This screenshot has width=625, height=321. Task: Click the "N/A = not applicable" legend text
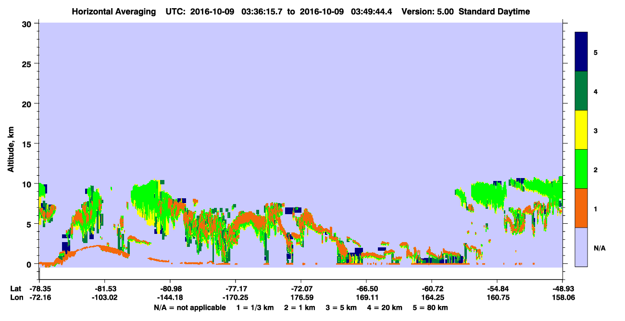click(x=189, y=308)
